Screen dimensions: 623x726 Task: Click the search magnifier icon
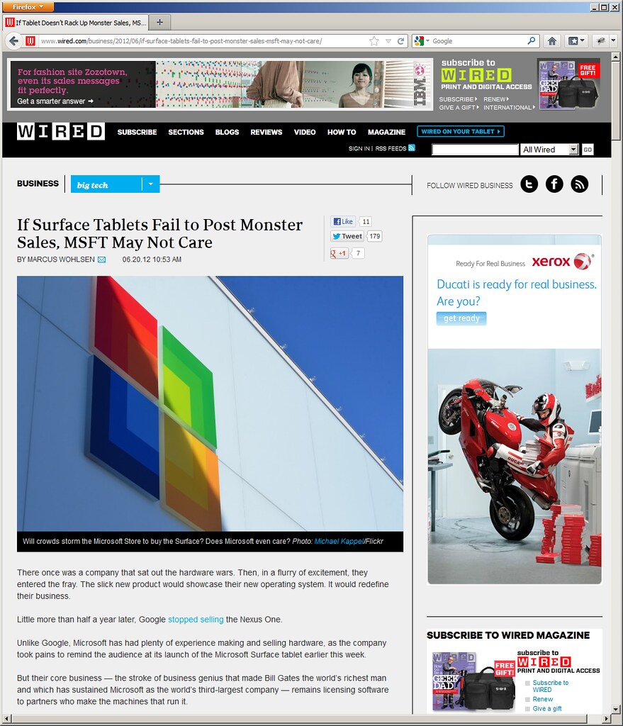tap(532, 40)
